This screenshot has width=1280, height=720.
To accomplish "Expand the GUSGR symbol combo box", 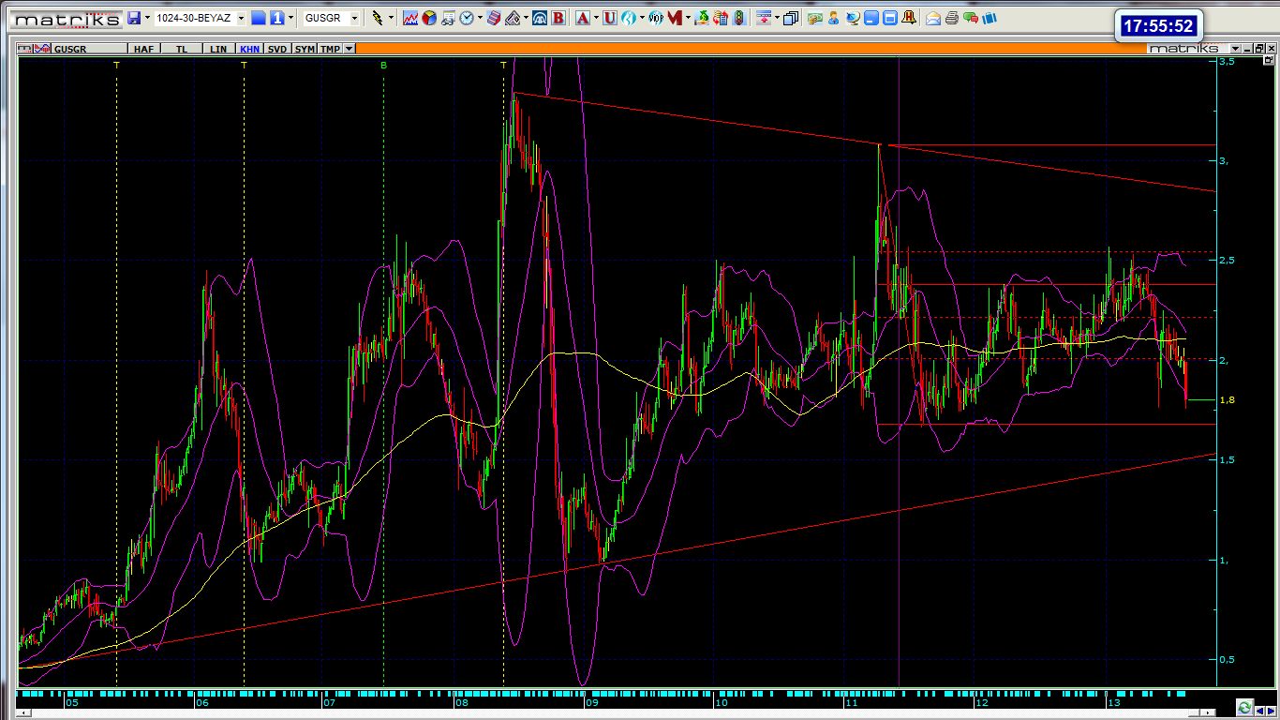I will click(x=354, y=18).
